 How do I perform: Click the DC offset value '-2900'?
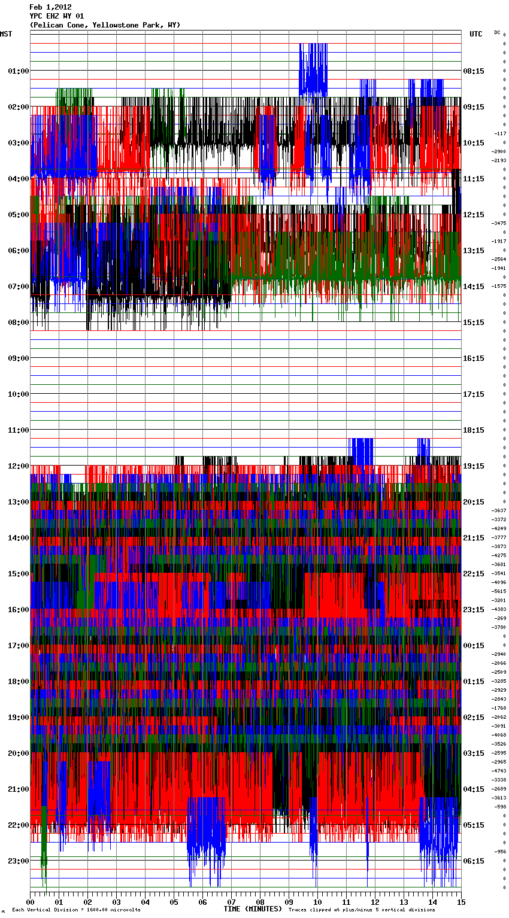coord(498,151)
